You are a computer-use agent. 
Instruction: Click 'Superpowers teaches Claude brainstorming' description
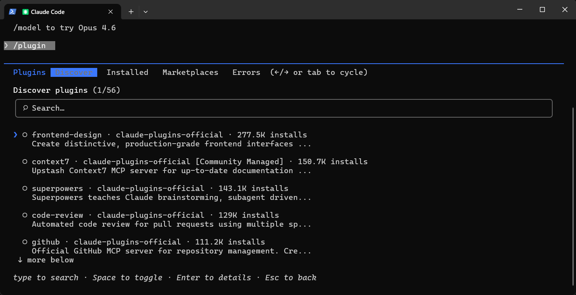click(x=172, y=198)
